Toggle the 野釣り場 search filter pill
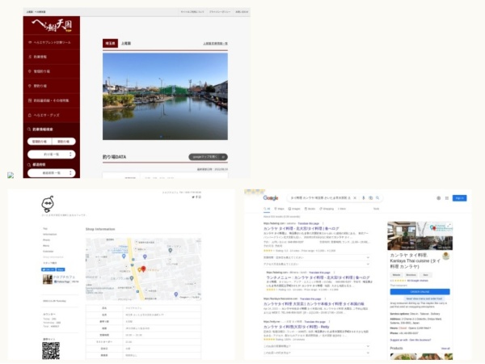This screenshot has width=485, height=364. tap(63, 142)
